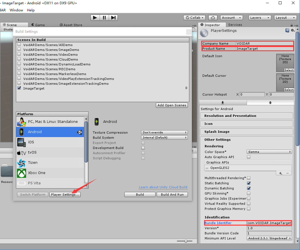Switch to the Services tab
This screenshot has height=250, width=300.
235,25
